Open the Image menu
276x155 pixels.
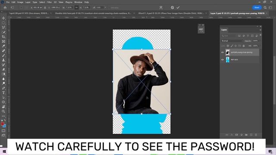[x=20, y=2]
